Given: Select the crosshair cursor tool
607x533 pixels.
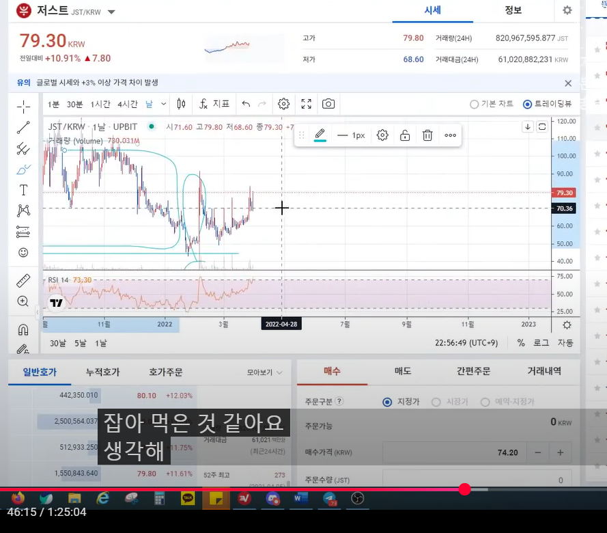Looking at the screenshot, I should [x=23, y=107].
